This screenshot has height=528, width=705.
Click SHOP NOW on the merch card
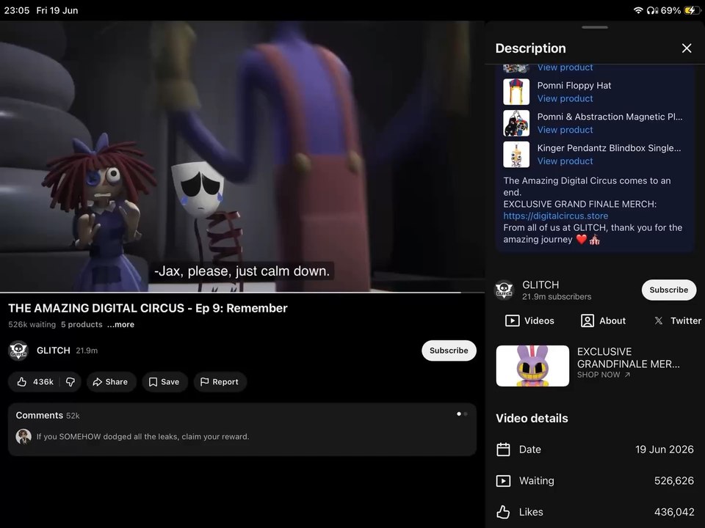click(x=604, y=375)
